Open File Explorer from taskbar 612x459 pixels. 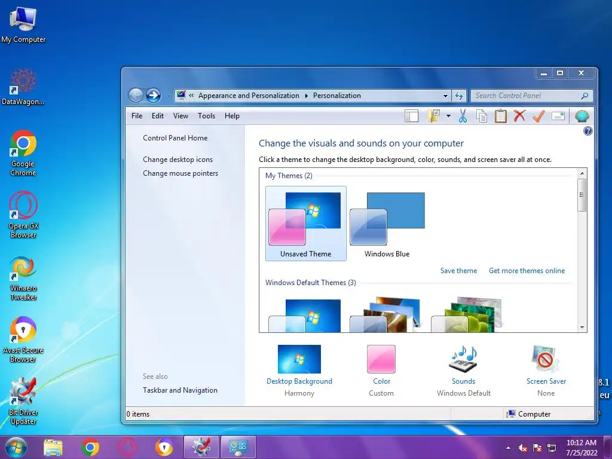tap(53, 448)
